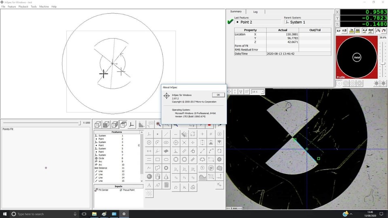The height and width of the screenshot is (218, 388).
Task: Open File Explorer from taskbar
Action: point(94,214)
